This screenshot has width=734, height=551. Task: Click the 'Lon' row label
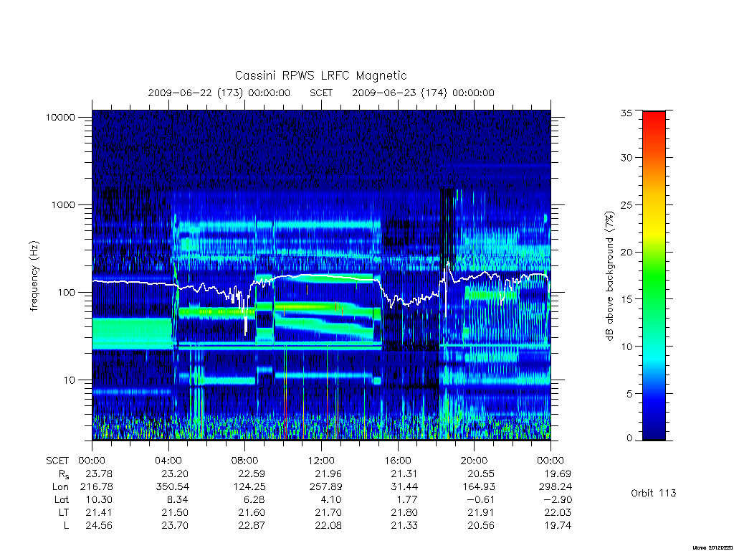pyautogui.click(x=60, y=487)
